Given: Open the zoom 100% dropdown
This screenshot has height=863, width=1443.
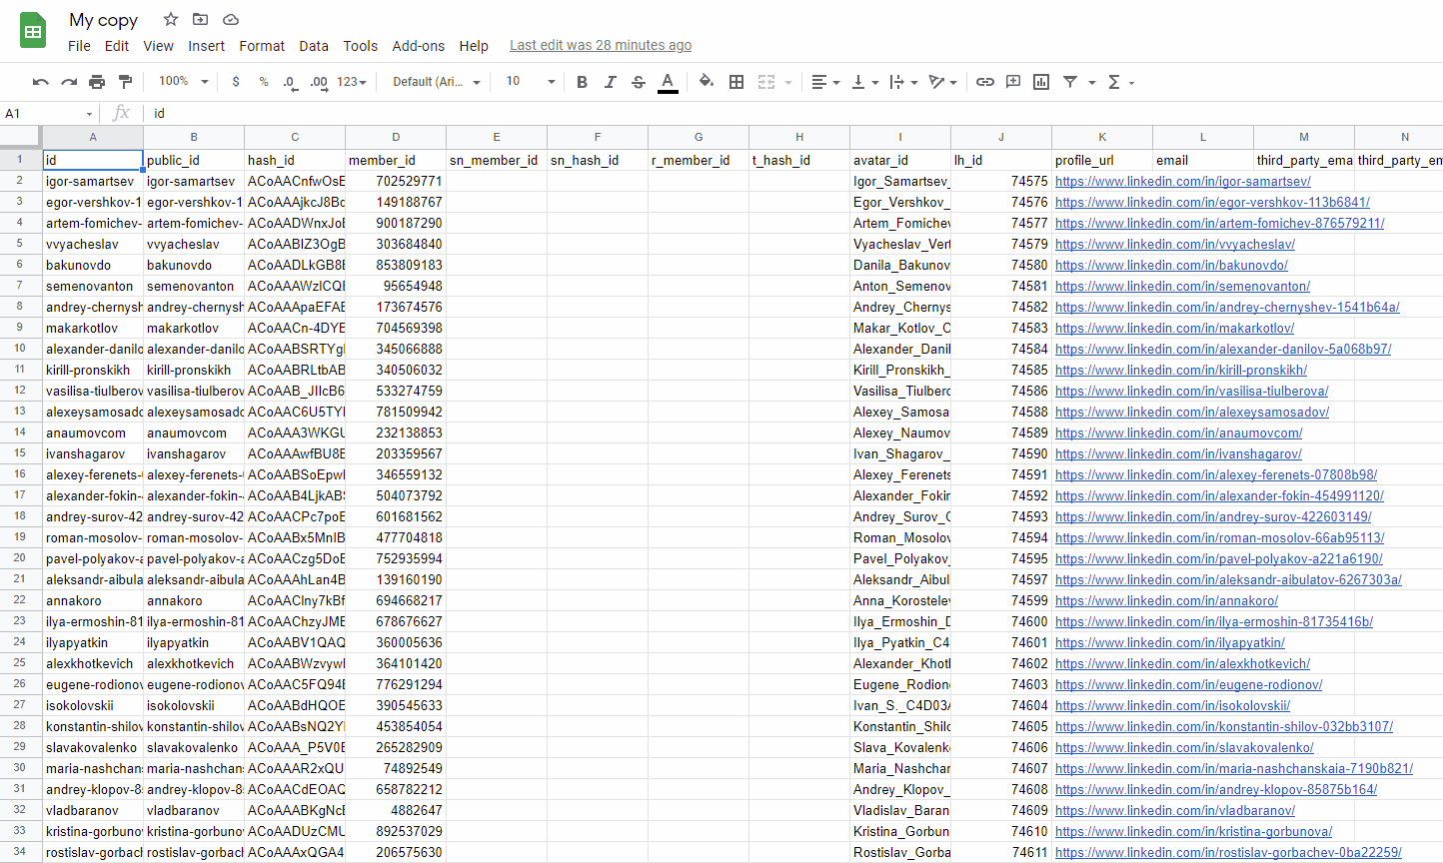Looking at the screenshot, I should point(184,82).
